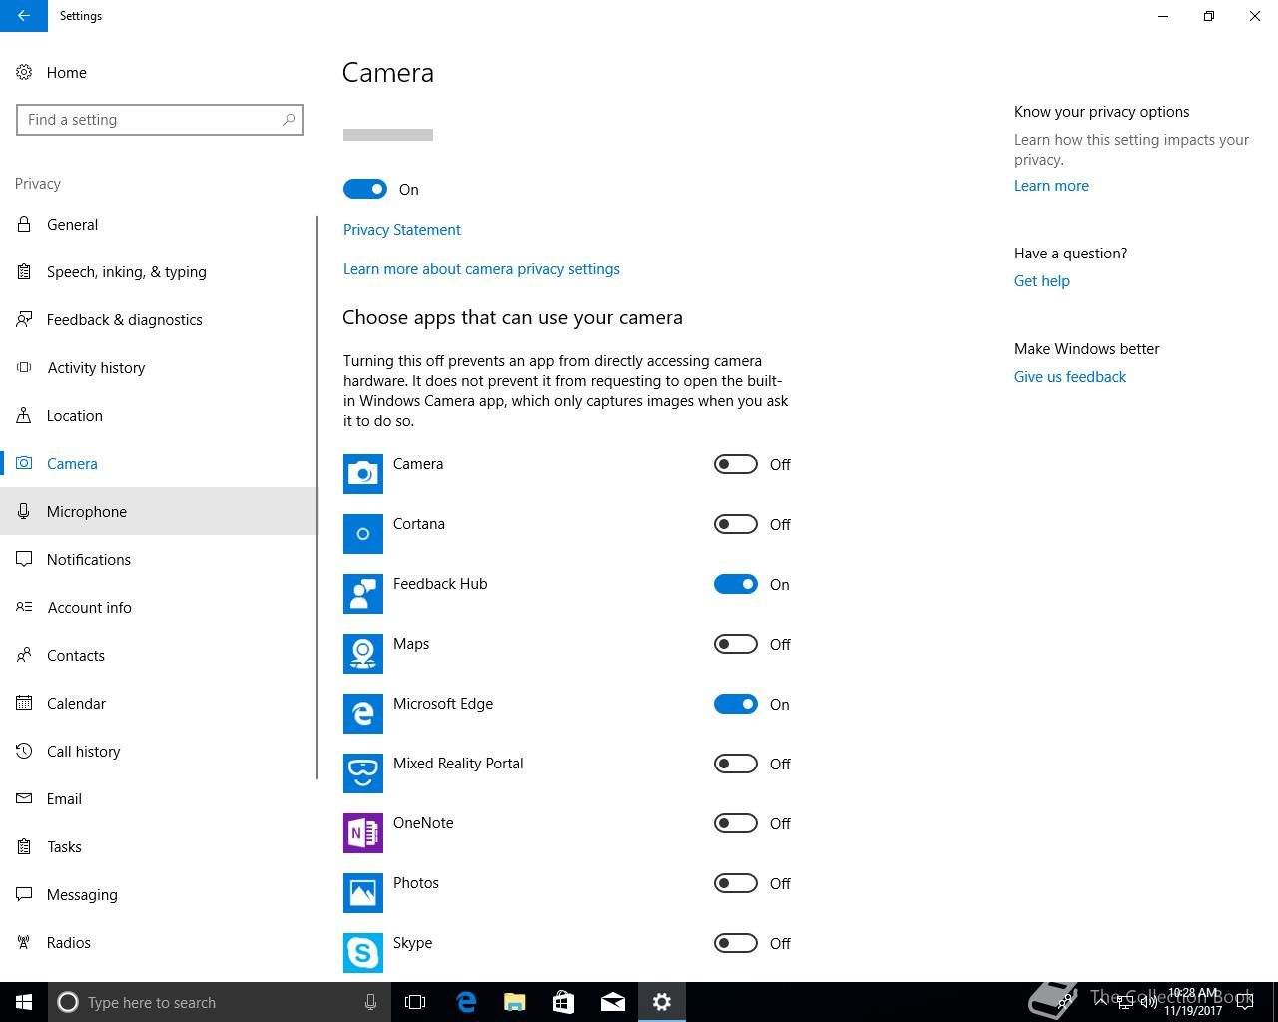Open Microsoft Store from taskbar
Image resolution: width=1278 pixels, height=1022 pixels.
(564, 1002)
